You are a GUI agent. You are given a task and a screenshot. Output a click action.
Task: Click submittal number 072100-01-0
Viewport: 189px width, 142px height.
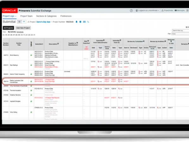(39, 89)
